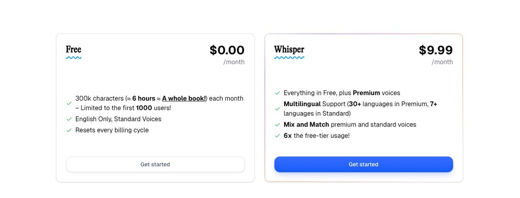Click the Free plan Get started button
Image resolution: width=520 pixels, height=198 pixels.
click(x=155, y=164)
